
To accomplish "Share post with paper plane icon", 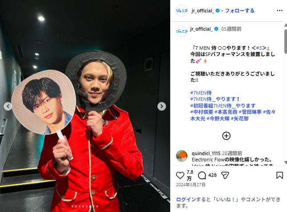I will (225, 176).
